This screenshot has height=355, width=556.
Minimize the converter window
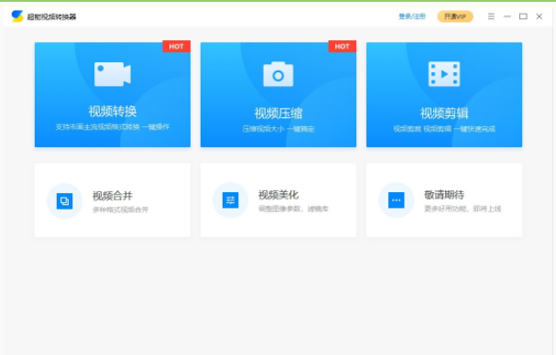pyautogui.click(x=507, y=16)
